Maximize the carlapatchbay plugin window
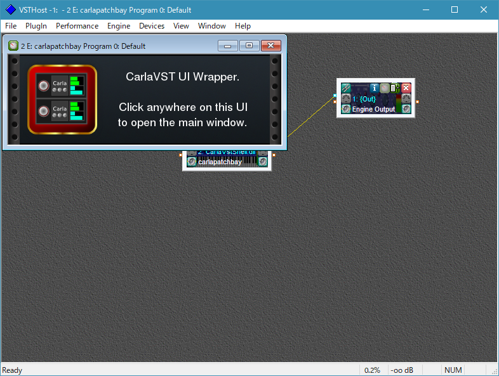The height and width of the screenshot is (376, 499). click(x=249, y=46)
